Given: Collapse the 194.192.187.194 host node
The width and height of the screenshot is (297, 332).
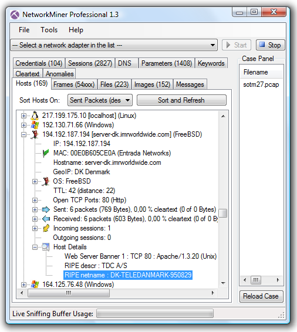Looking at the screenshot, I should 23,134.
